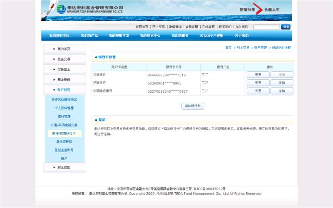Click the 银行卡卡号 column header
333x208 pixels.
point(173,67)
